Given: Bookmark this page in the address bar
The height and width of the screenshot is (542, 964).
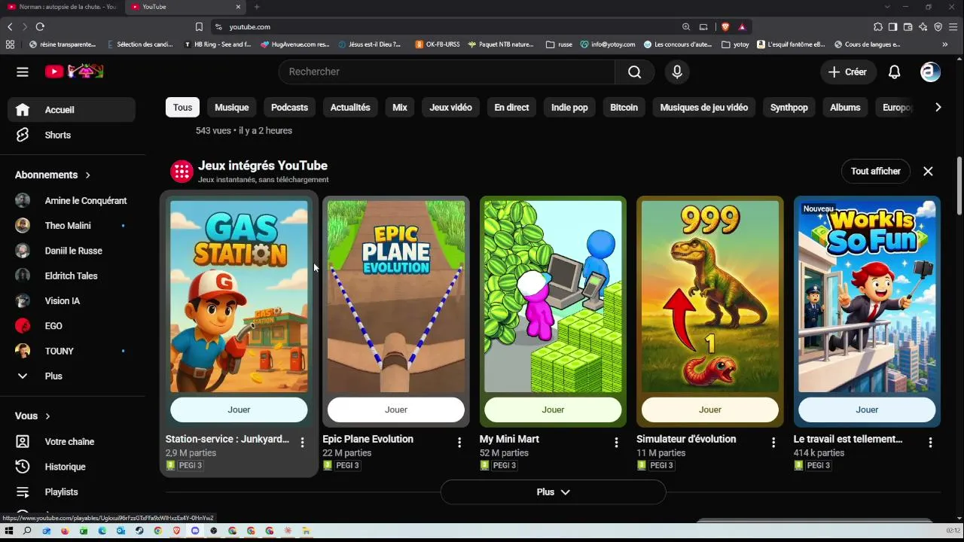Looking at the screenshot, I should click(x=199, y=26).
